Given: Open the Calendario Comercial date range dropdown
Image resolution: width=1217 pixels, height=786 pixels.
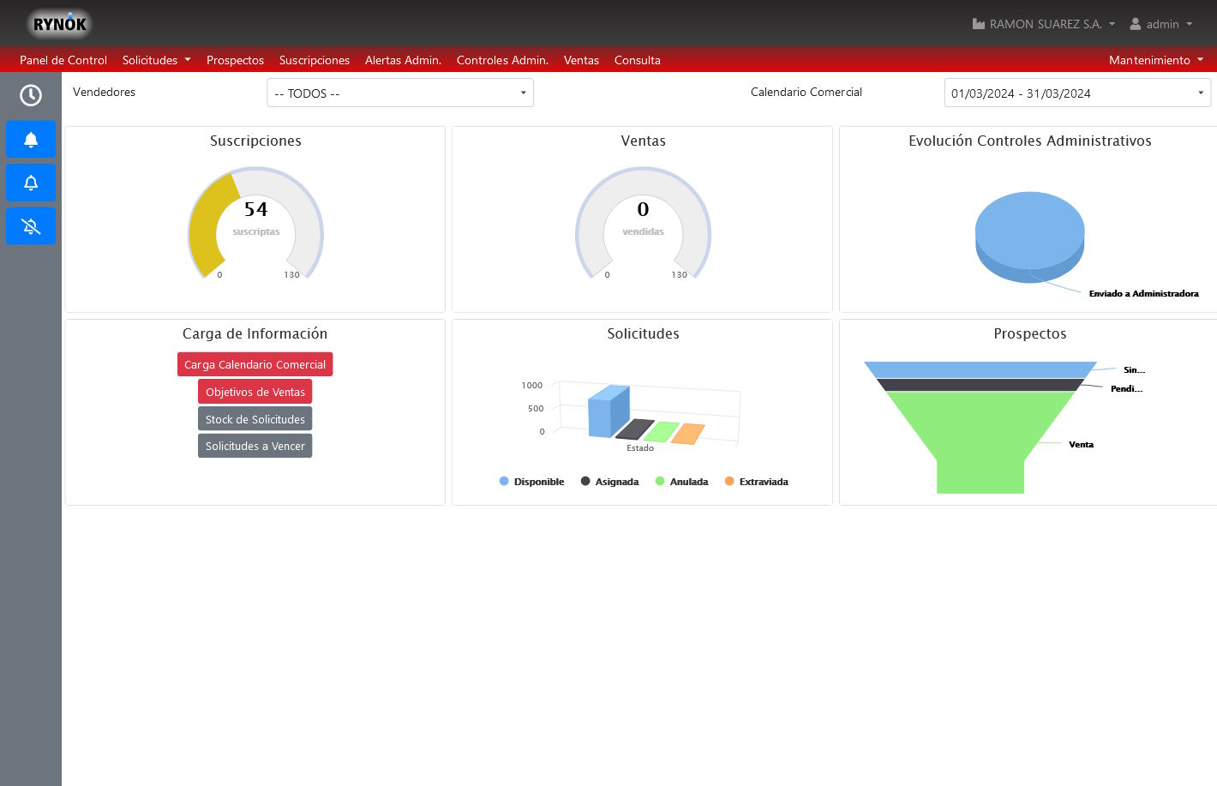Looking at the screenshot, I should coord(1077,93).
